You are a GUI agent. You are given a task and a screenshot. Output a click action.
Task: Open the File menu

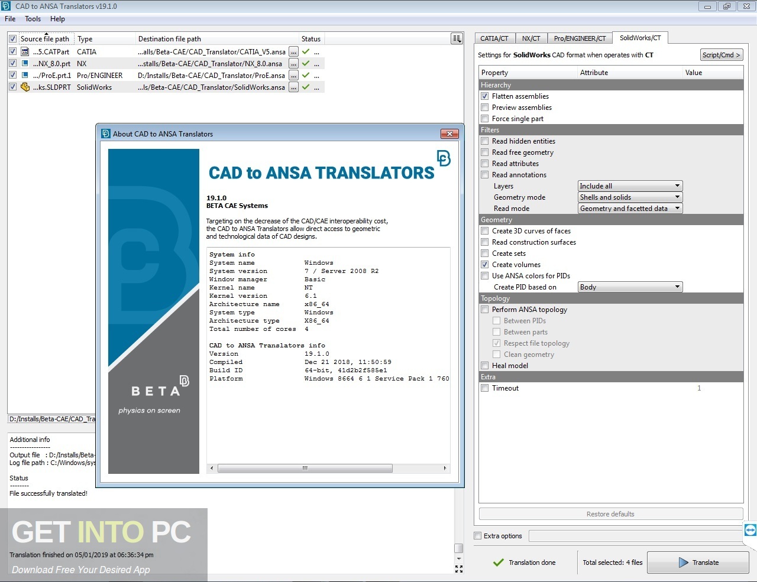point(10,19)
